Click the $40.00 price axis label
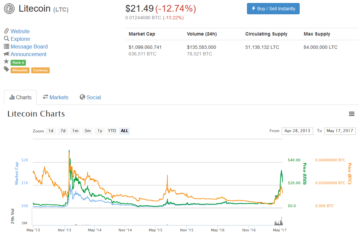 coord(294,160)
